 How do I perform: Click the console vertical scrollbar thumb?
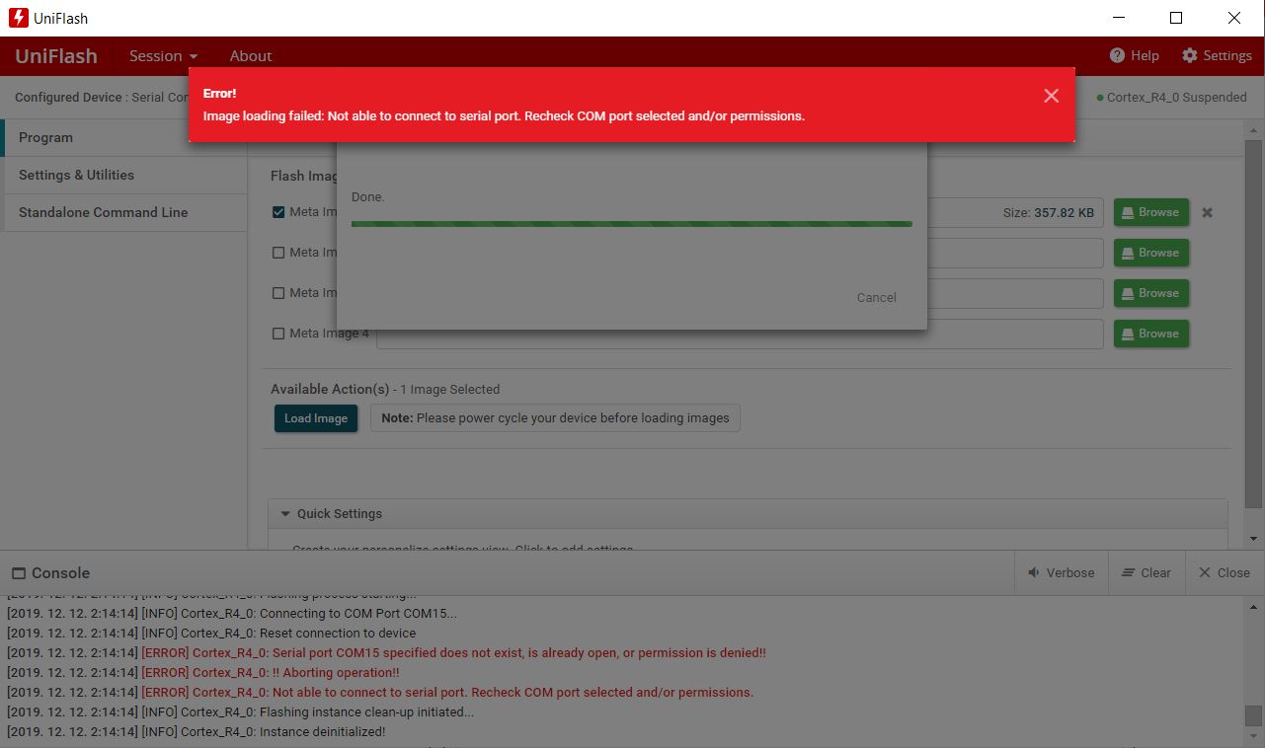pos(1253,715)
